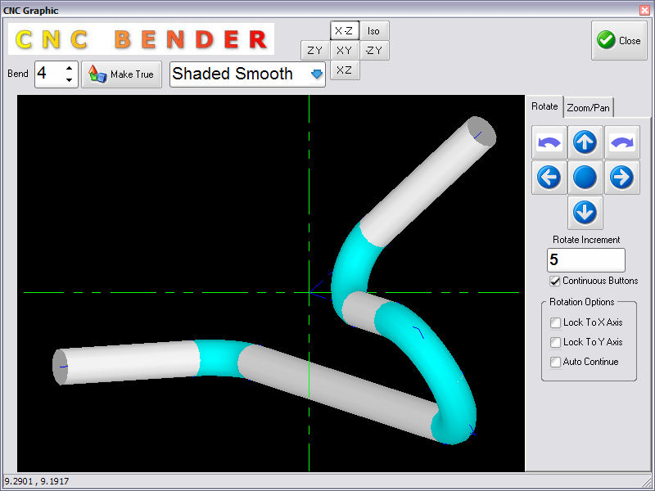Decrease the Bend number with down arrow

pyautogui.click(x=69, y=80)
